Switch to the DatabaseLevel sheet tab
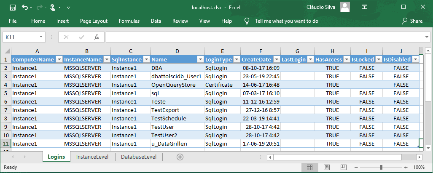This screenshot has height=173, width=433. coord(138,157)
